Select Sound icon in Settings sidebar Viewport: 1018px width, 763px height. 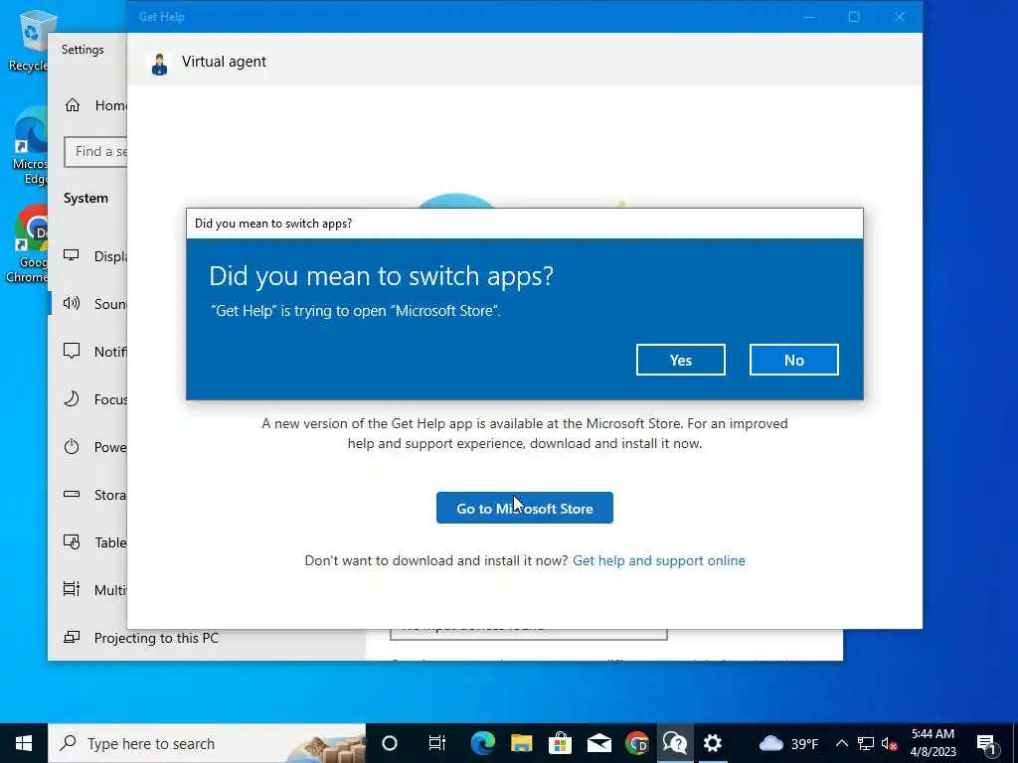[x=72, y=303]
